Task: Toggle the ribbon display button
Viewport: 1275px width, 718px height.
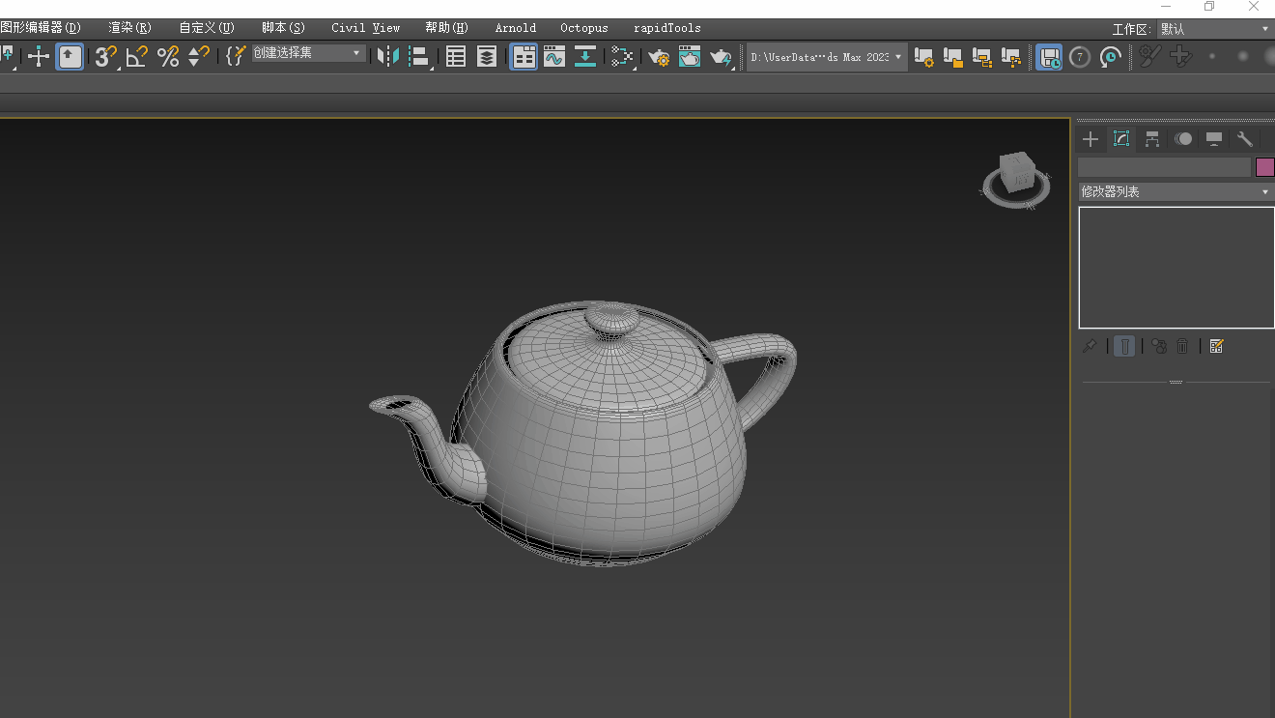Action: coord(524,57)
